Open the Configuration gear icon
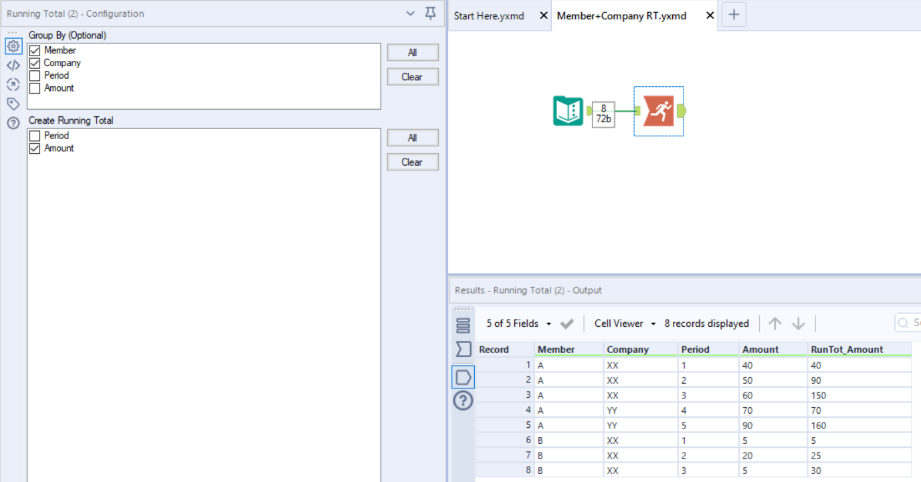The image size is (921, 482). [13, 46]
